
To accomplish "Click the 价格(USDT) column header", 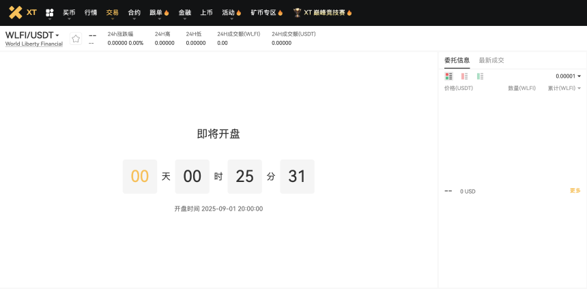I will (459, 88).
